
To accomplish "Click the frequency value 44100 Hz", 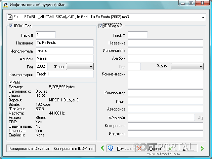I will click(57, 113).
